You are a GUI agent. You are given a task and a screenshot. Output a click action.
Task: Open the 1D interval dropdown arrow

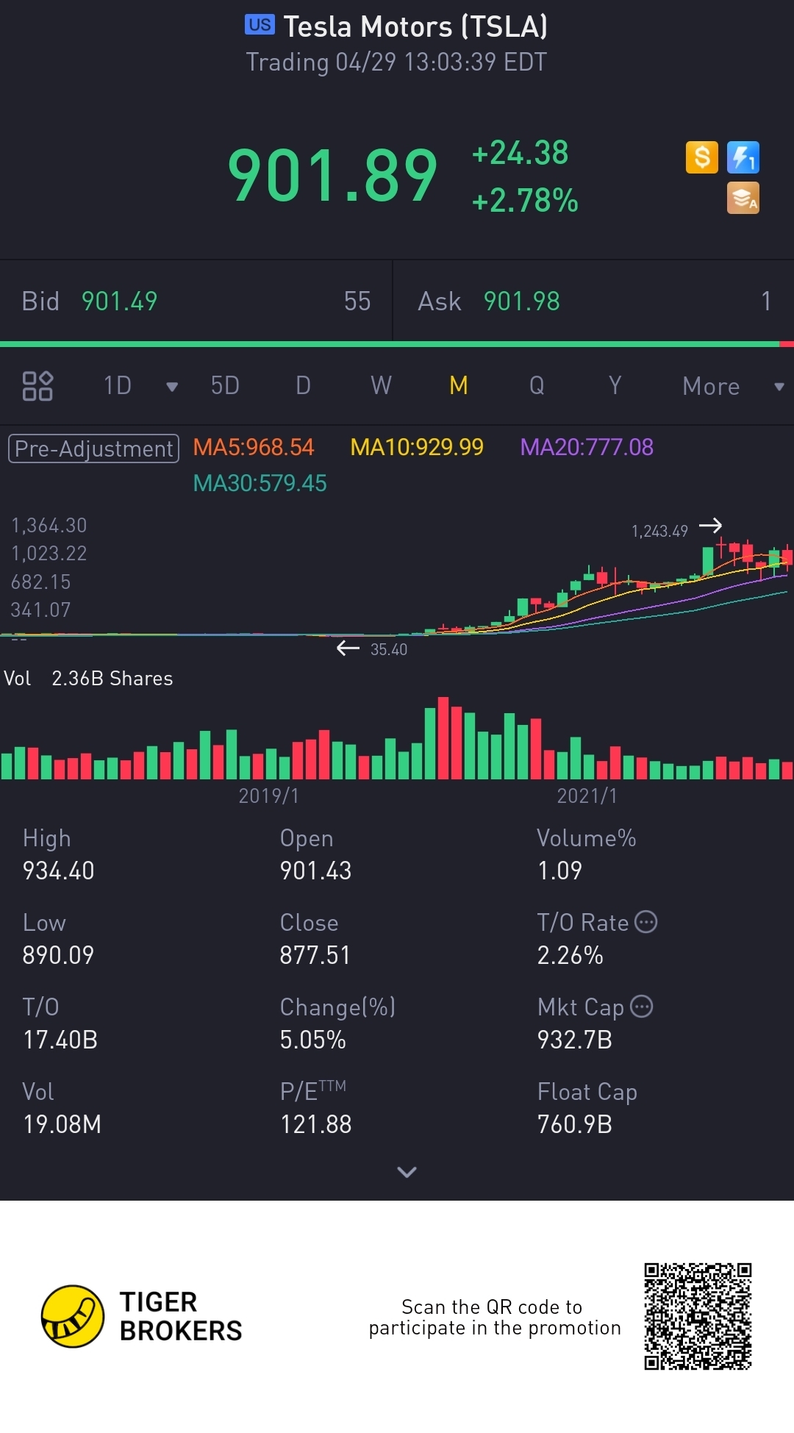[172, 387]
